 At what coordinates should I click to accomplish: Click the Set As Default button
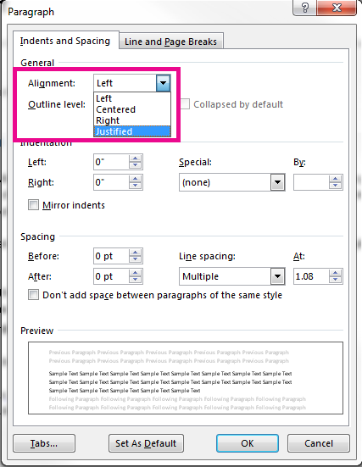pyautogui.click(x=146, y=443)
